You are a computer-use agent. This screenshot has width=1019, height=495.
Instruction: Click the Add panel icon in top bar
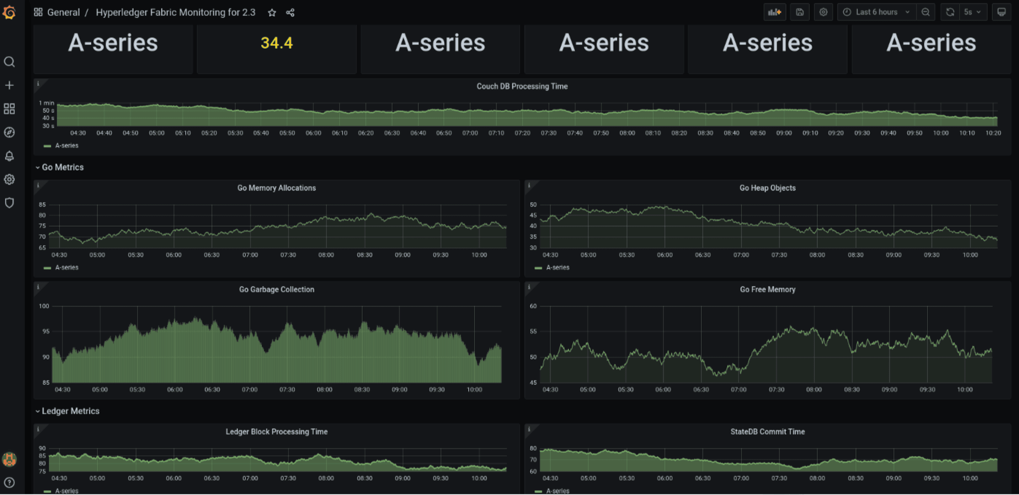[774, 12]
